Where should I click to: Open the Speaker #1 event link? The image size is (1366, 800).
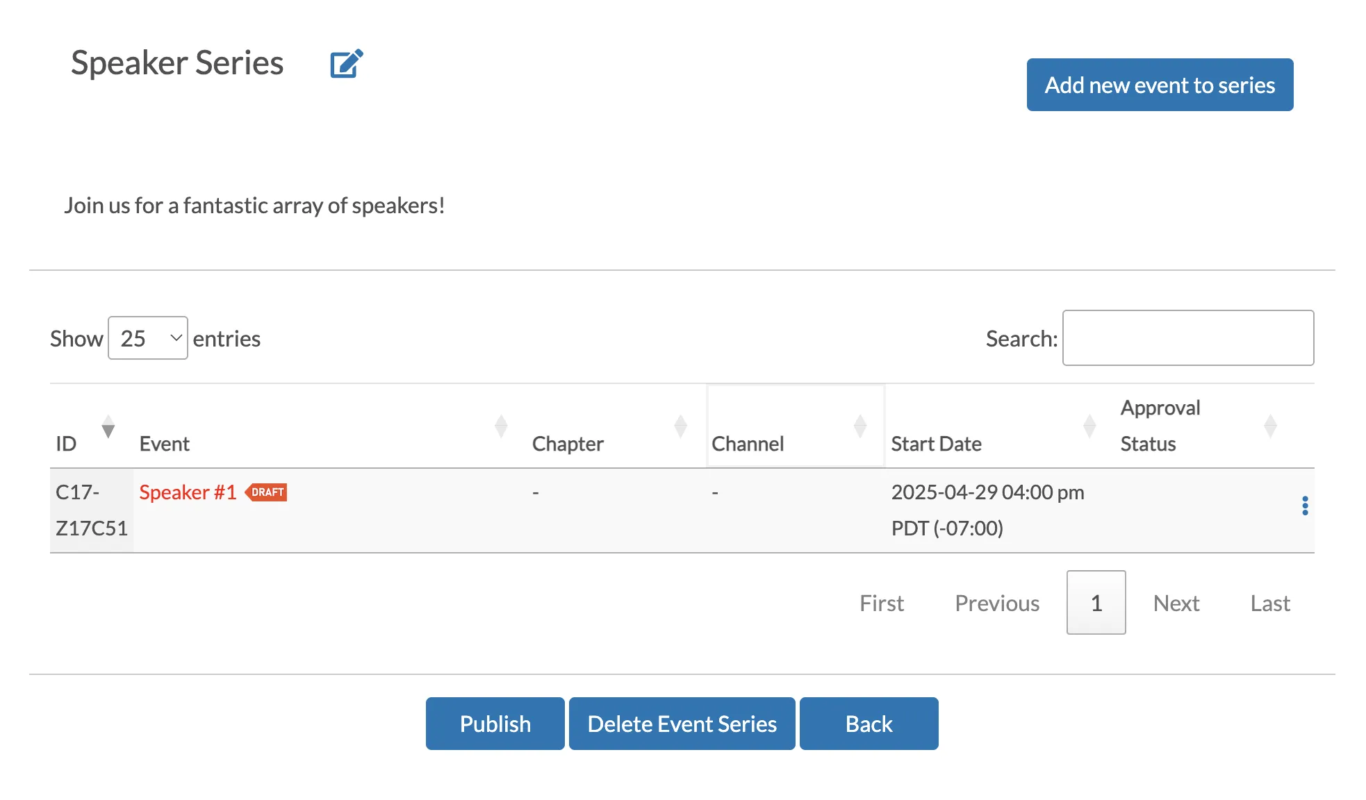(188, 492)
